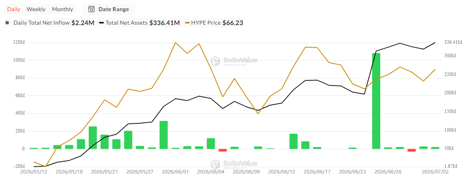Viewport: 467px width, 181px height.
Task: Toggle the Daily Total Net Inflow legend
Action: pos(50,23)
